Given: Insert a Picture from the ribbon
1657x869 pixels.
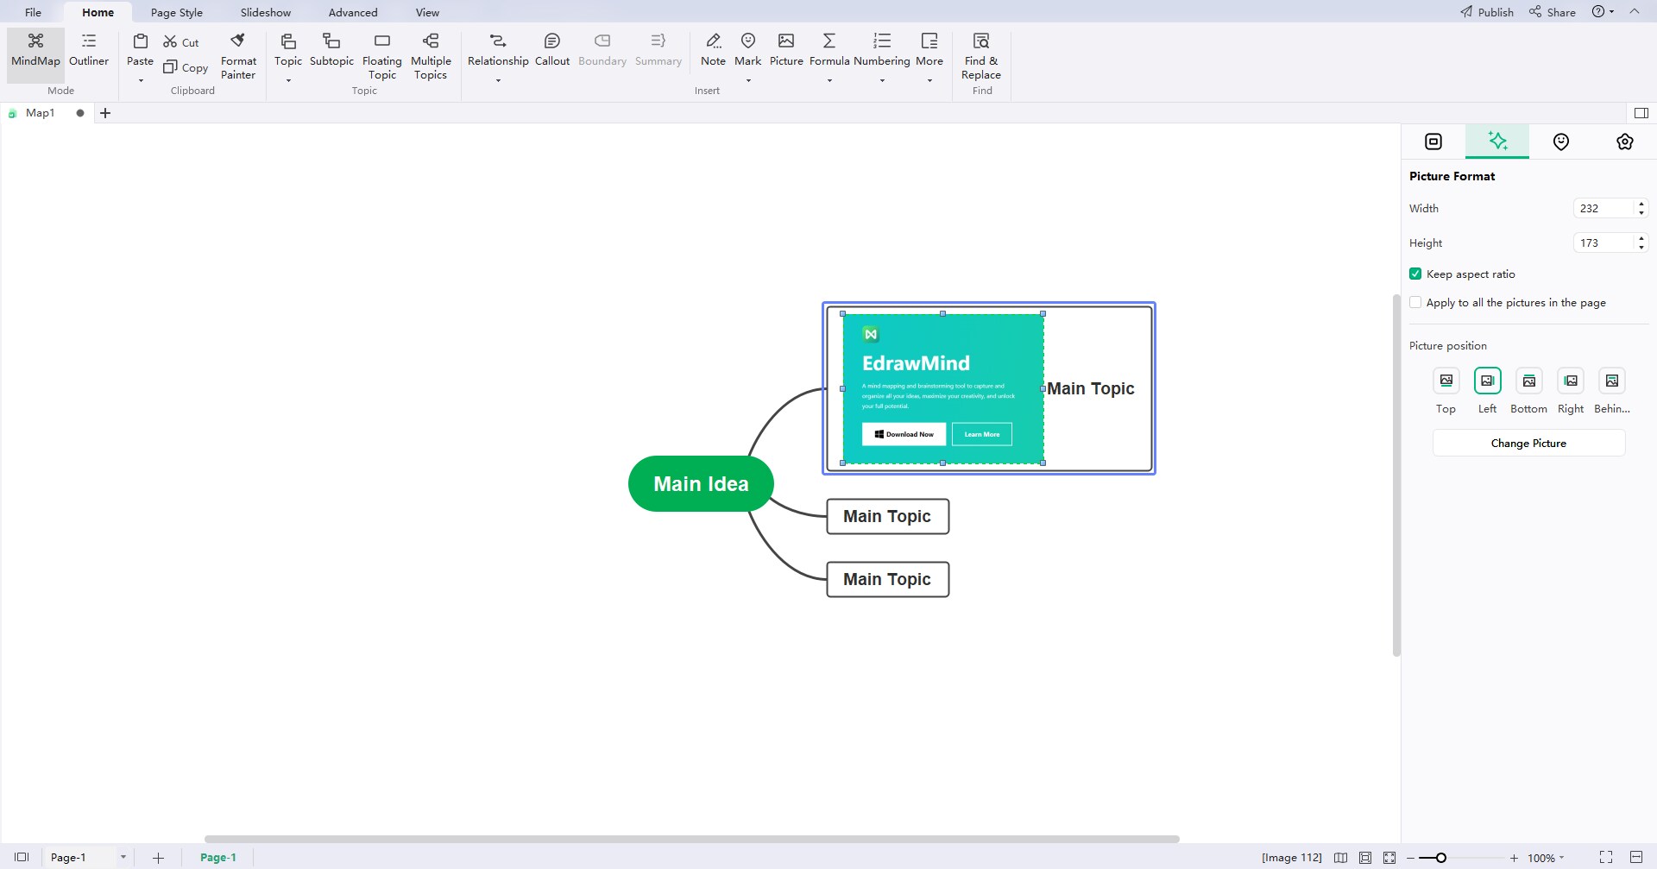Looking at the screenshot, I should 786,50.
